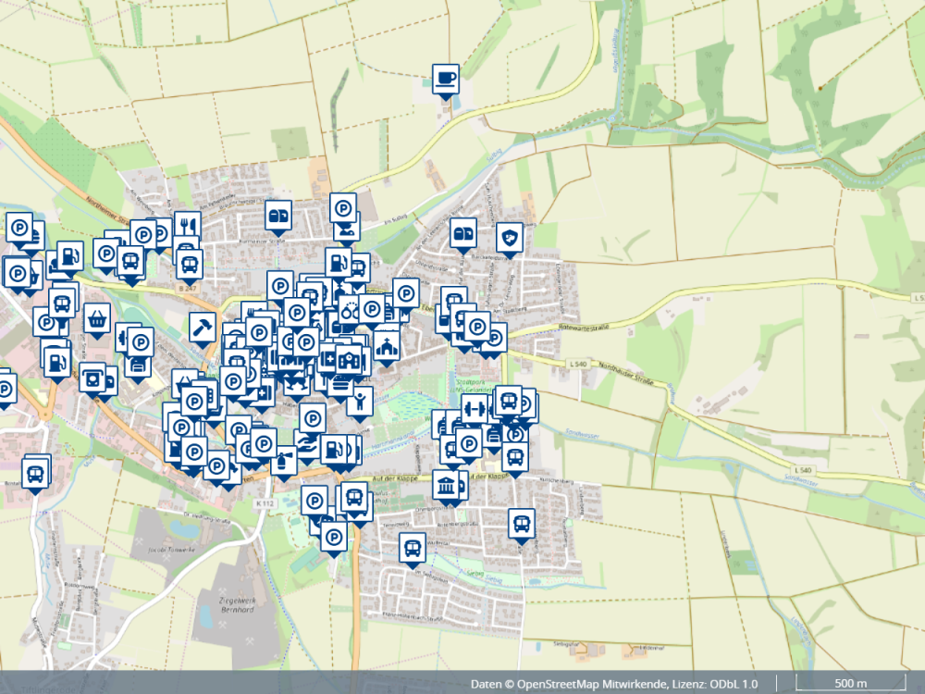This screenshot has width=925, height=694.
Task: Click the shopping basket supermarket marker
Action: [x=97, y=317]
